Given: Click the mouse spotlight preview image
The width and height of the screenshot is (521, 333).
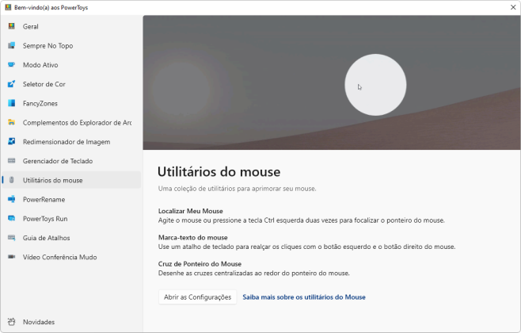Looking at the screenshot, I should tap(332, 82).
